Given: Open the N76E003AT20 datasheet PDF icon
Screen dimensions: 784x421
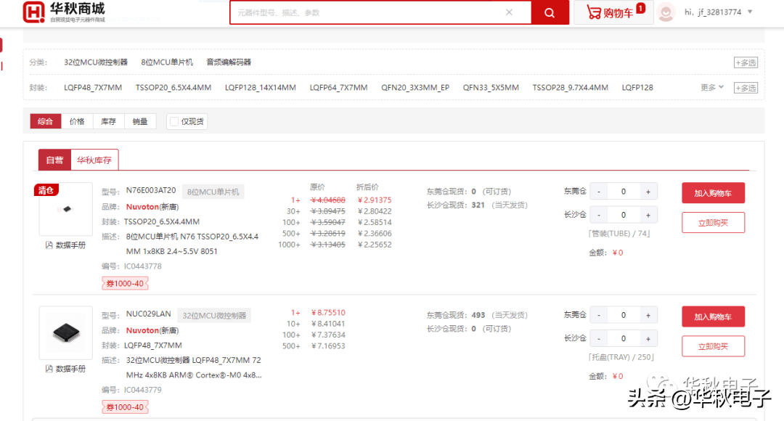Looking at the screenshot, I should (49, 245).
